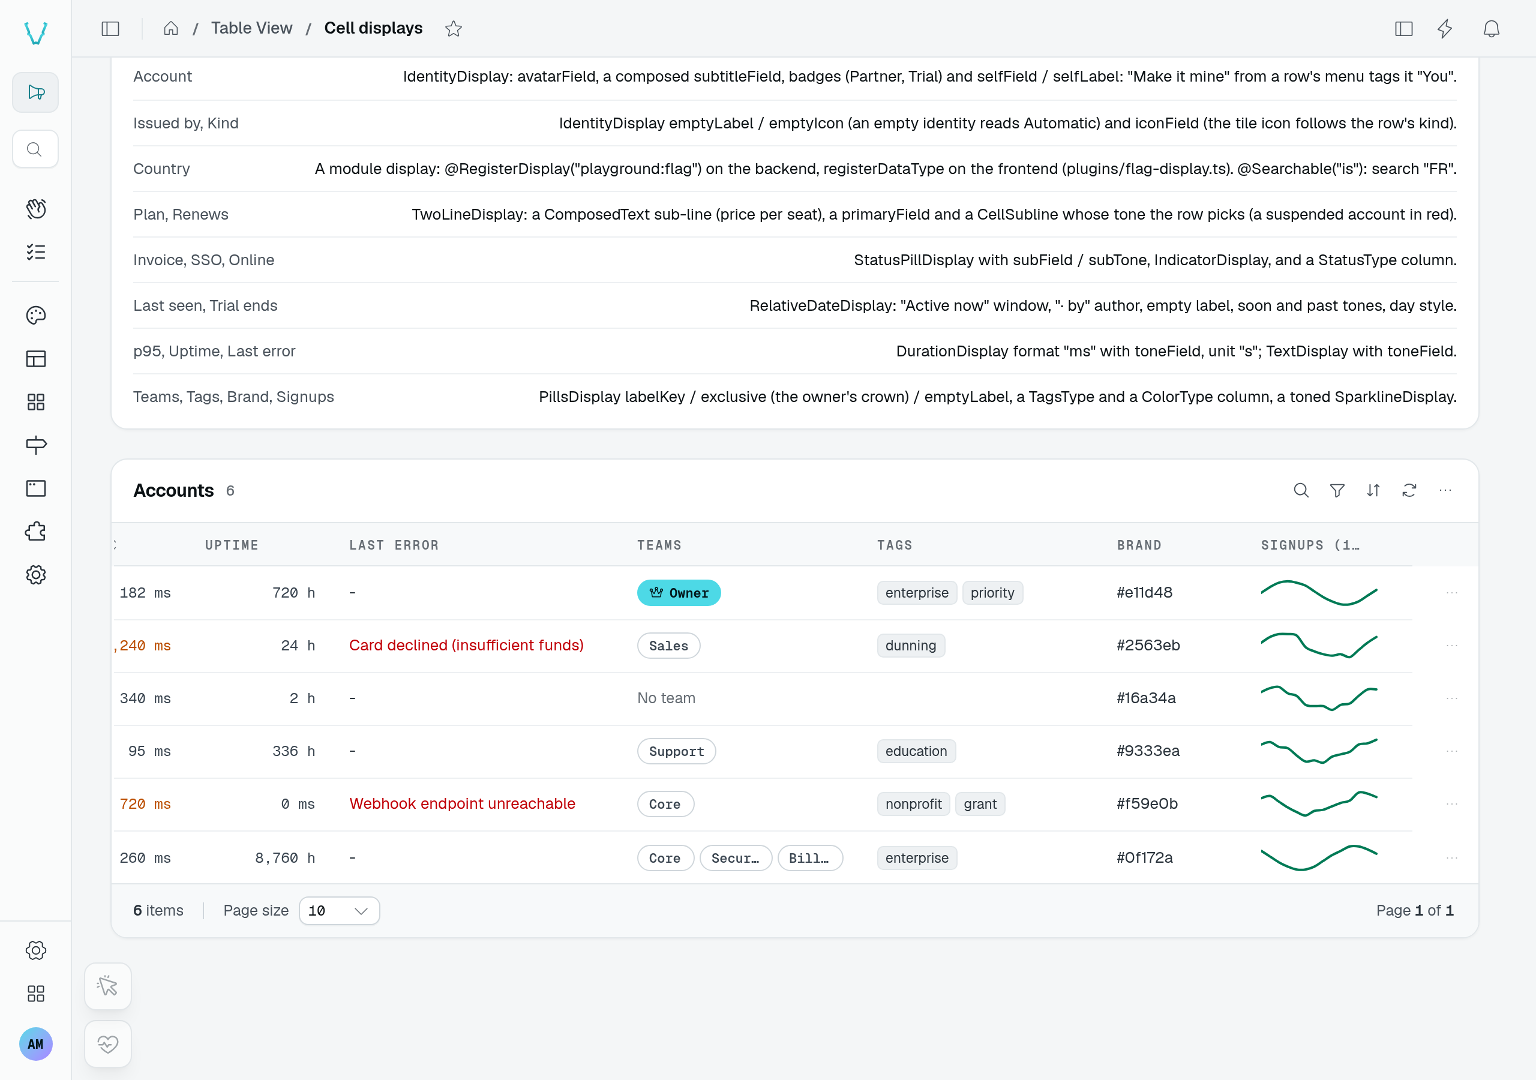Click the lightning bolt quick actions icon
This screenshot has width=1536, height=1080.
tap(1445, 29)
